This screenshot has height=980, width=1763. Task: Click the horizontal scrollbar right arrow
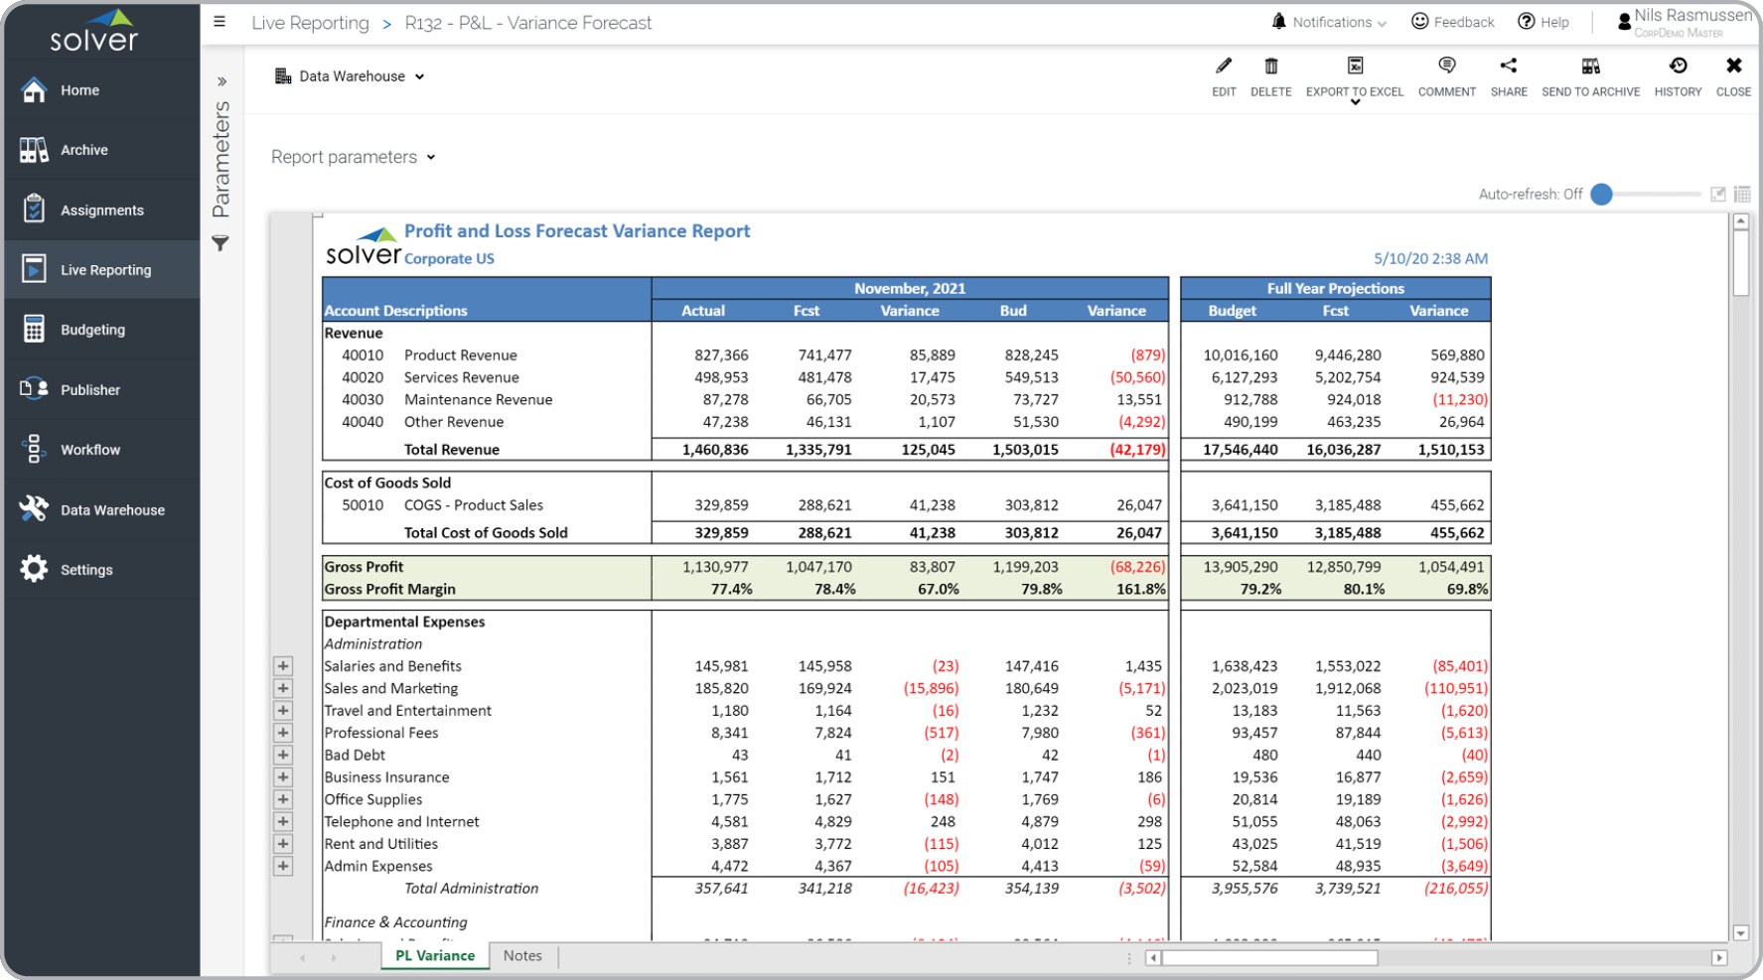pos(1718,958)
